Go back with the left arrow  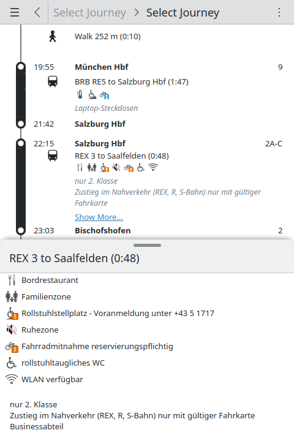coord(37,12)
